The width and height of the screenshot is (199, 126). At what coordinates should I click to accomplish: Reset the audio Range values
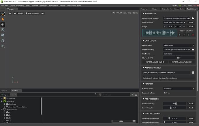pyautogui.click(x=191, y=27)
